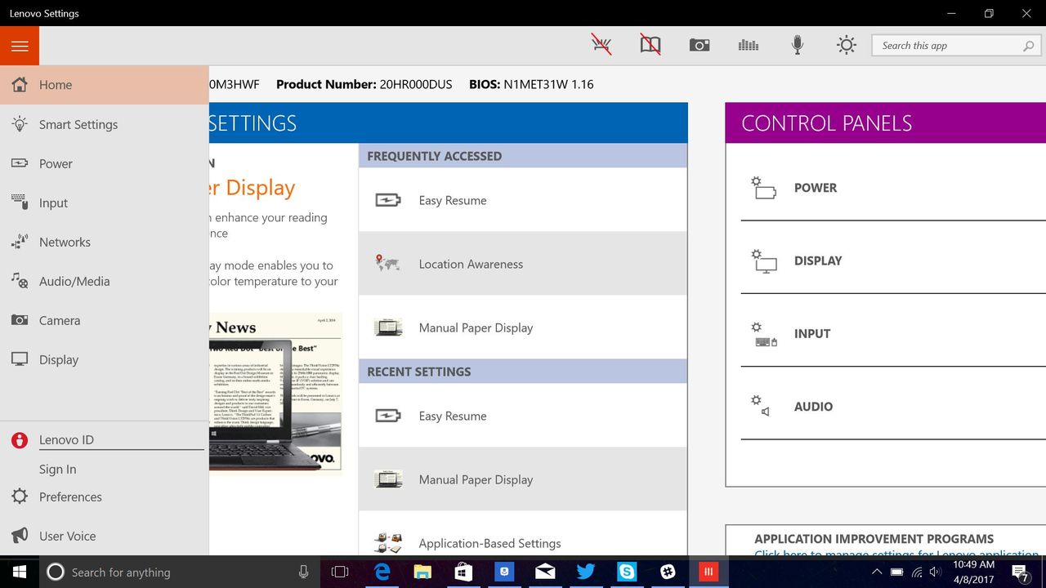Launch Microsoft Edge from the taskbar
Image resolution: width=1046 pixels, height=588 pixels.
(382, 572)
